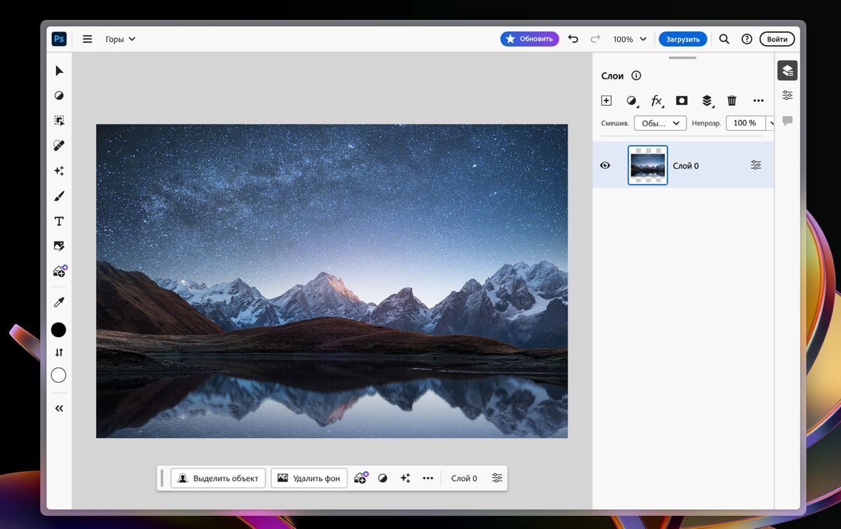Image resolution: width=841 pixels, height=529 pixels.
Task: Open the 100% zoom dropdown
Action: (629, 39)
